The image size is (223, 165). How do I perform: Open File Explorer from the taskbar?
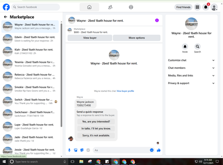(x=81, y=161)
